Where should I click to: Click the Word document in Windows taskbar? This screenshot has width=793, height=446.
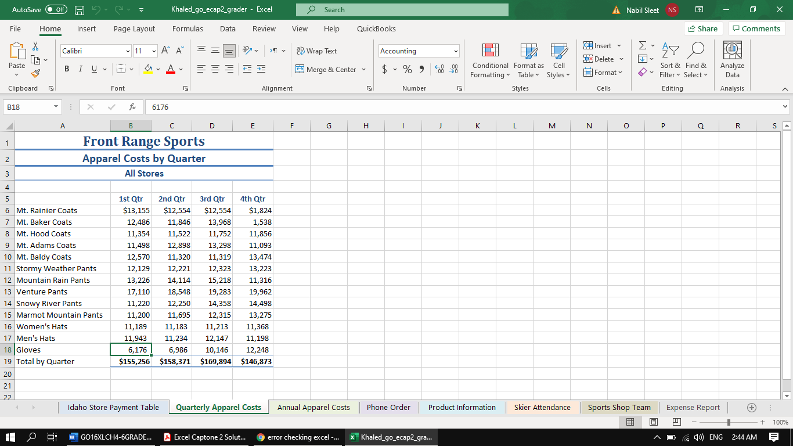(110, 437)
